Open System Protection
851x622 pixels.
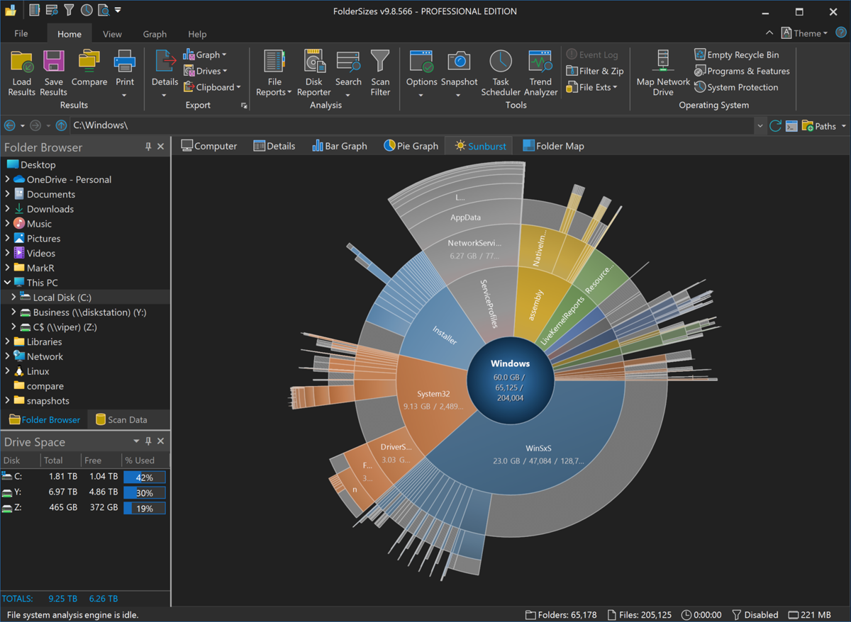pos(736,87)
